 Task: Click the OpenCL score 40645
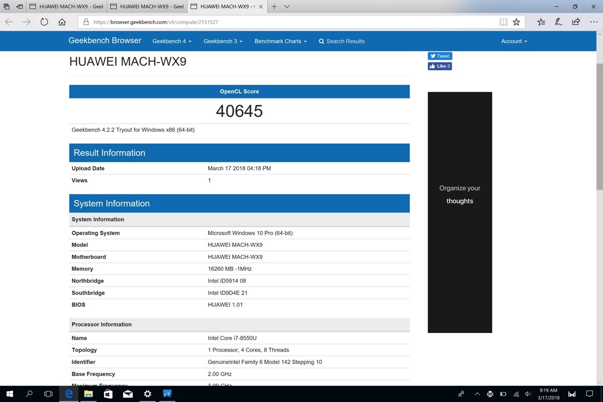click(x=239, y=111)
